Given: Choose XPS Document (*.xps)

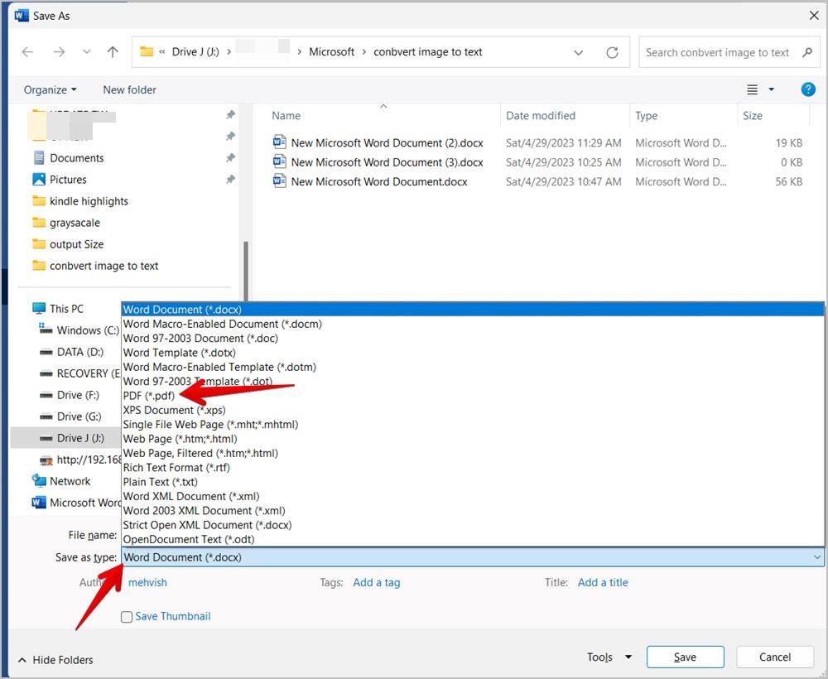Looking at the screenshot, I should click(473, 410).
